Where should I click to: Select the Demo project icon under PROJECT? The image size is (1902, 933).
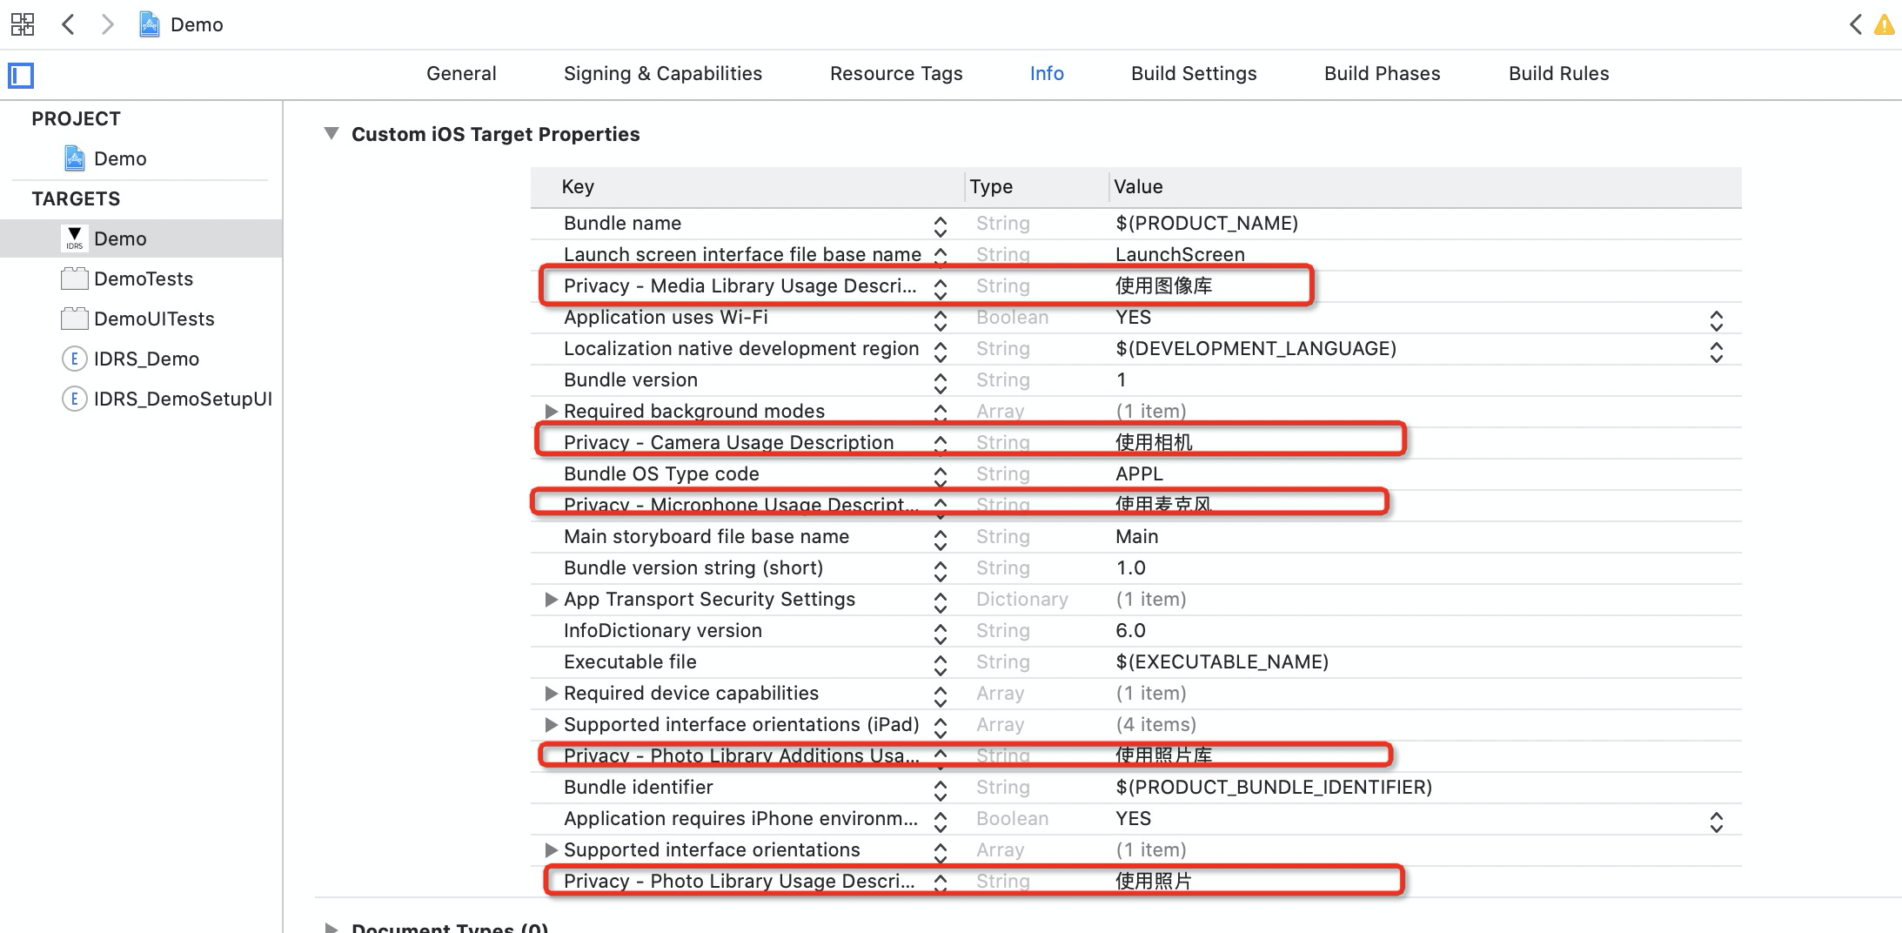(x=75, y=158)
